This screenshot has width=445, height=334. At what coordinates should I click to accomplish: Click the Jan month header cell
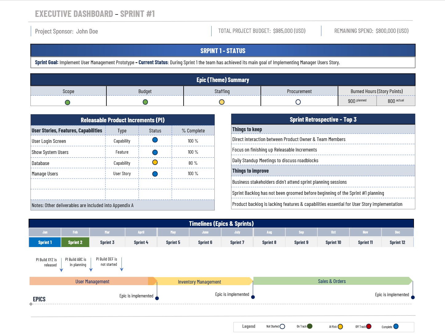pyautogui.click(x=45, y=232)
